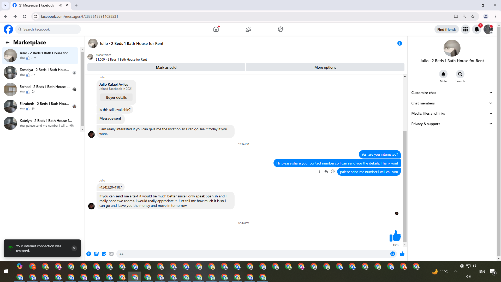The height and width of the screenshot is (282, 501).
Task: Click the Buyer details button
Action: click(x=116, y=97)
